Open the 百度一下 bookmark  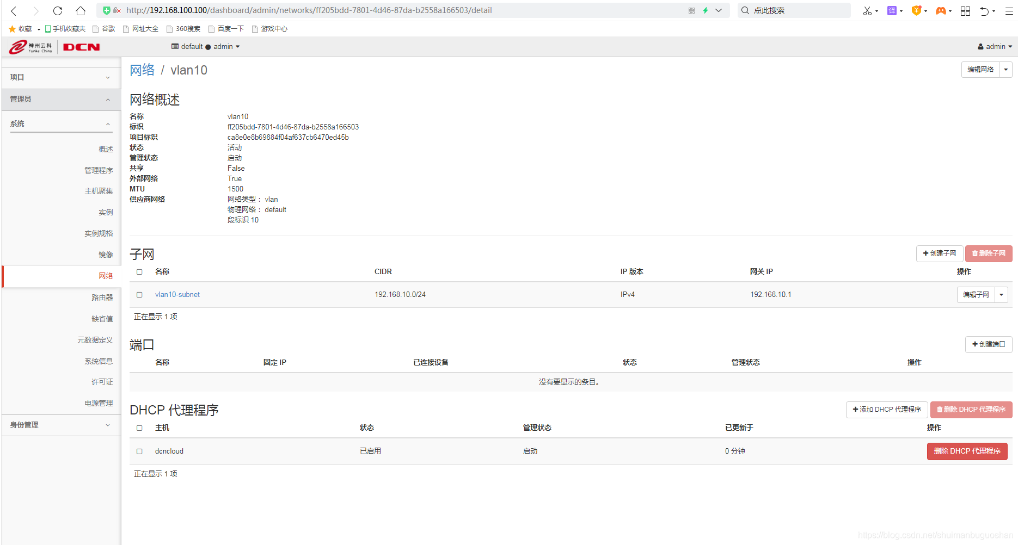226,29
